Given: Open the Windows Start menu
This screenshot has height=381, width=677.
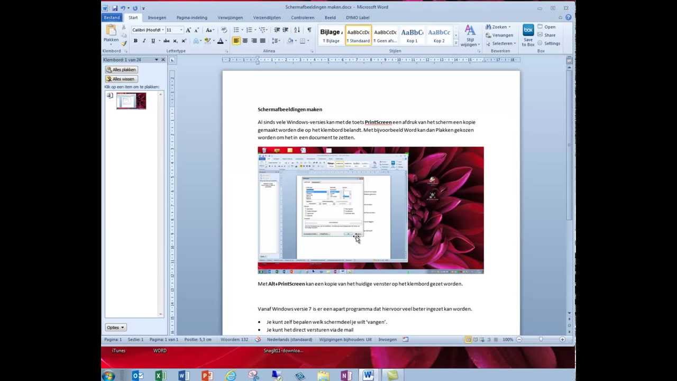Looking at the screenshot, I should [108, 376].
